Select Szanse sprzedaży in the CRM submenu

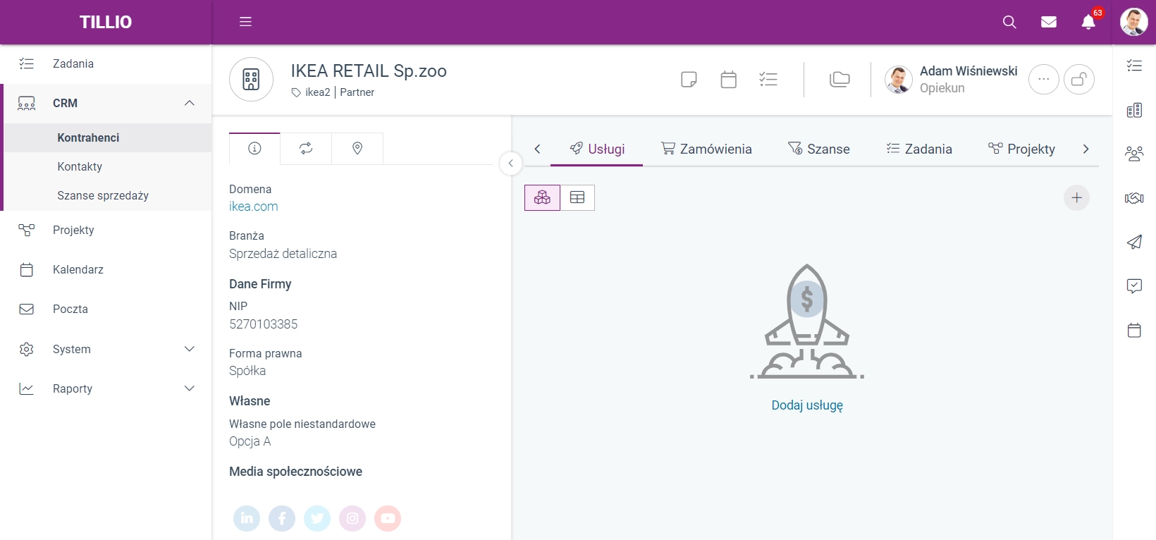click(108, 195)
